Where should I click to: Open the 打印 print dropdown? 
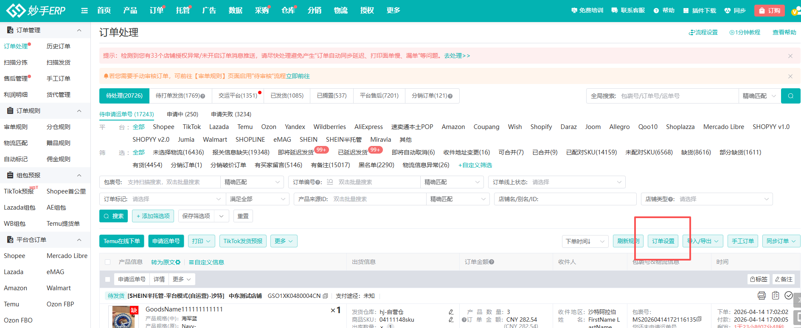tap(201, 241)
